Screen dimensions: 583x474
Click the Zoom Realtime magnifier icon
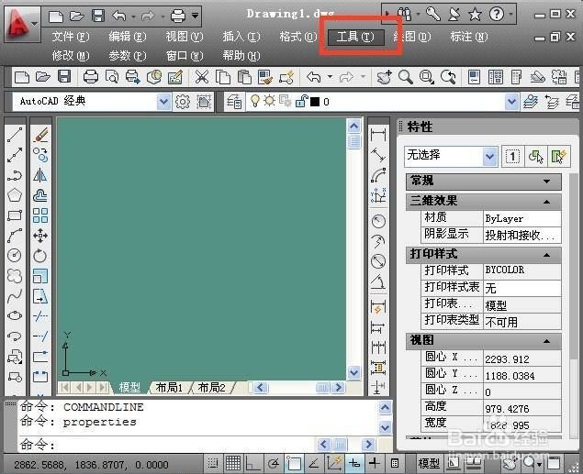(x=405, y=77)
